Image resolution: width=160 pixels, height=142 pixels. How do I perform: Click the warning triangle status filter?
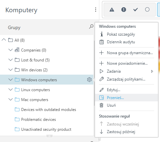(x=112, y=10)
